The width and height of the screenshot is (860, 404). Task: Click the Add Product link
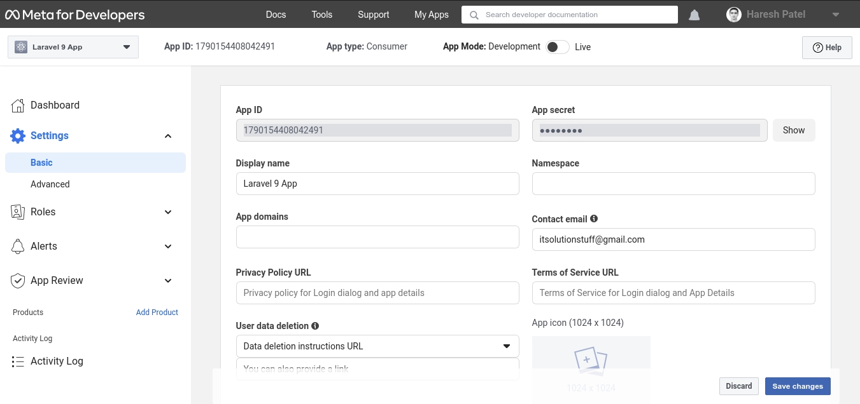(157, 313)
